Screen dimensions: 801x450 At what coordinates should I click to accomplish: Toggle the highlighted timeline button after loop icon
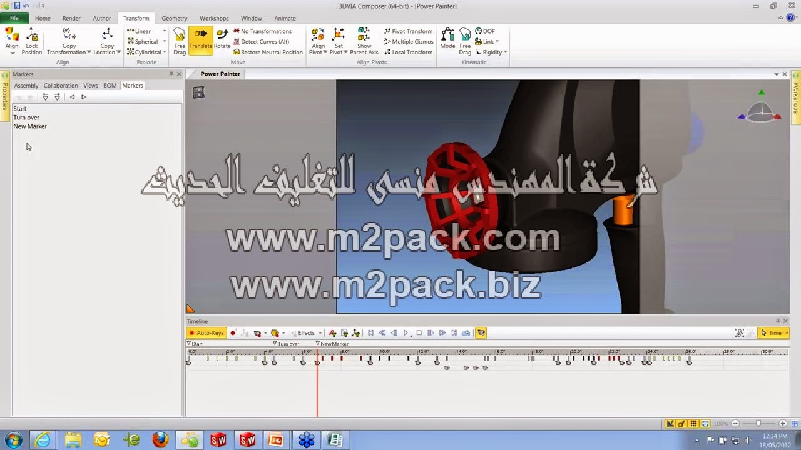[x=481, y=333]
